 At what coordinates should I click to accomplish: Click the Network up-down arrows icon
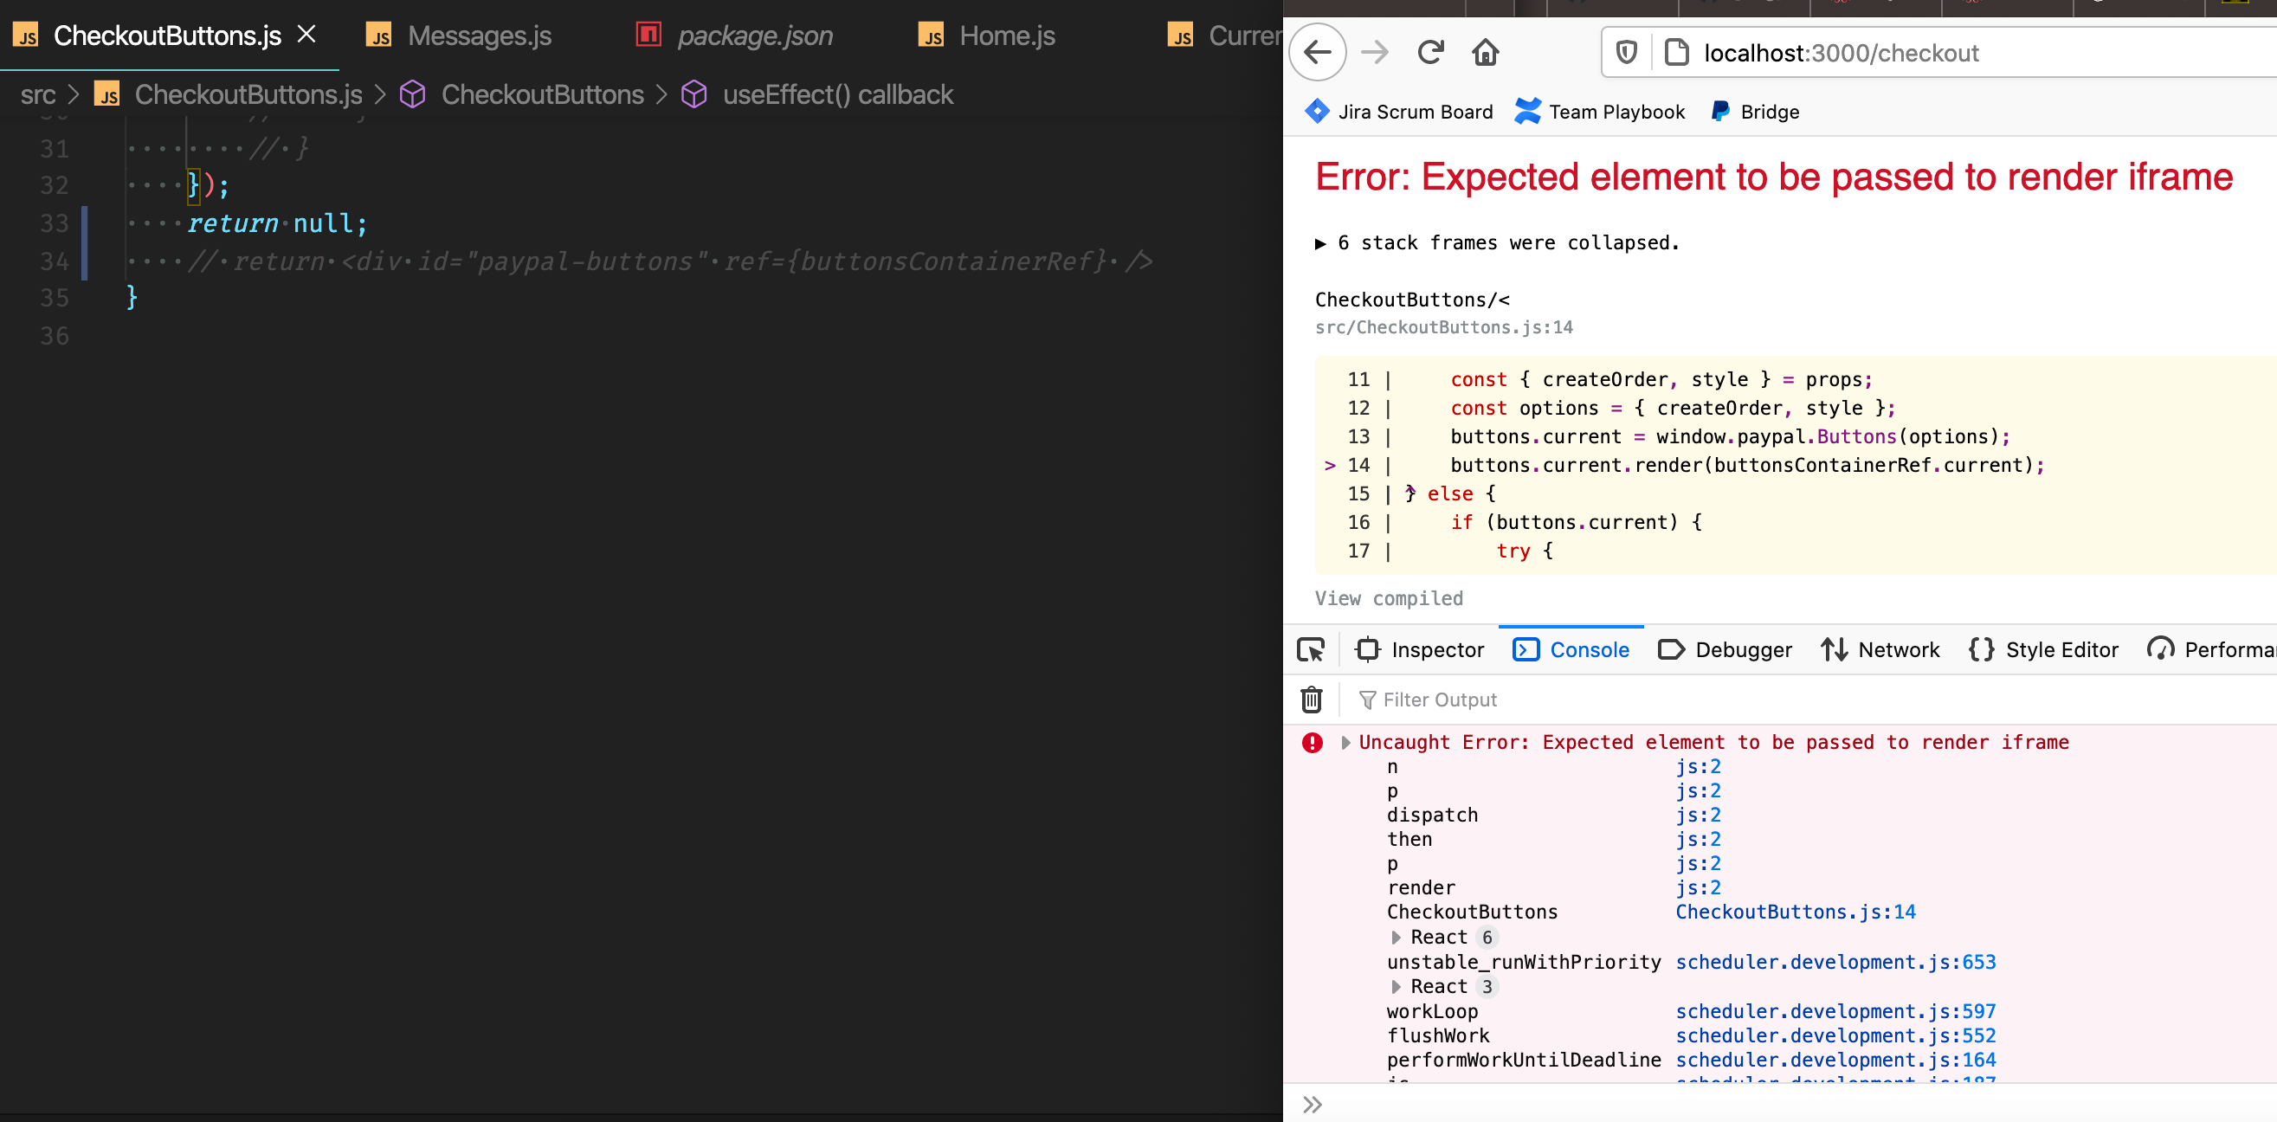click(x=1833, y=650)
